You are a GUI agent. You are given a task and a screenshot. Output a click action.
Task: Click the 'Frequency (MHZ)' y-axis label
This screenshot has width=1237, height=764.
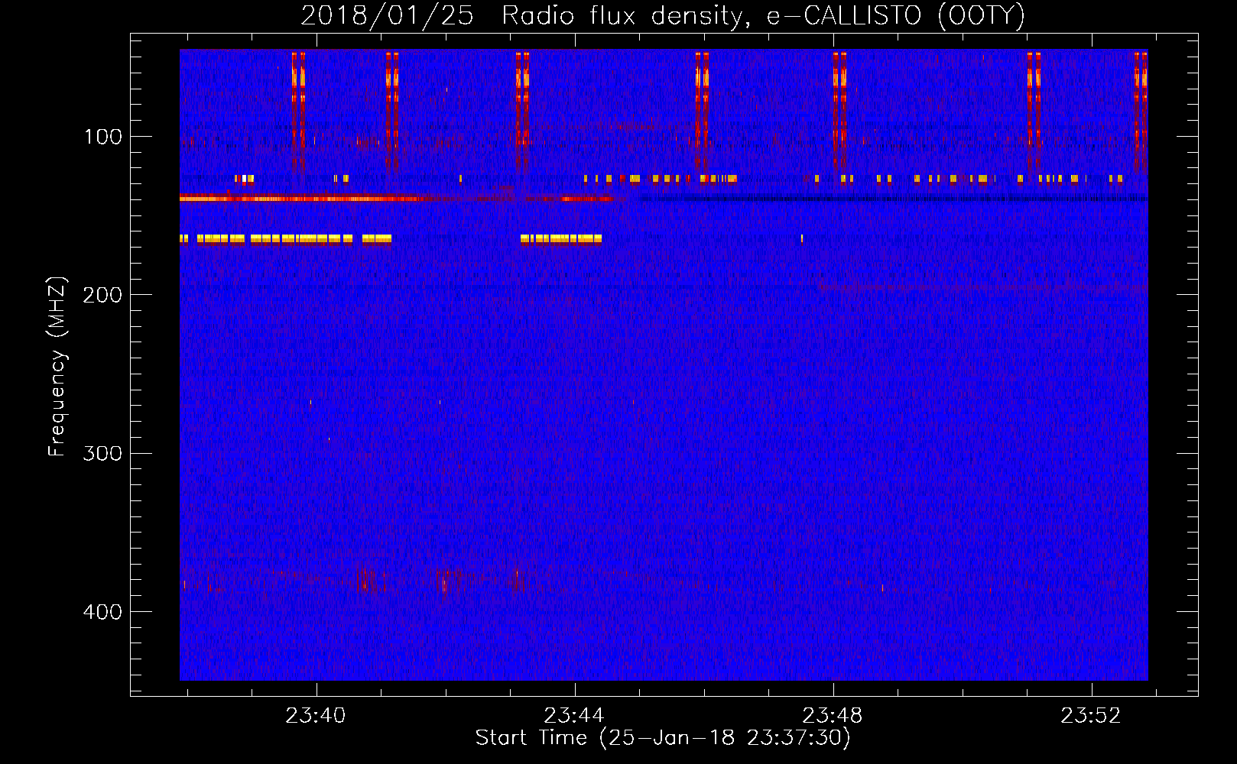57,366
